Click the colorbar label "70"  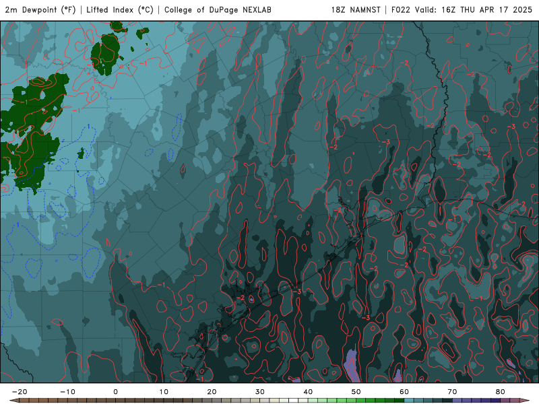point(452,392)
